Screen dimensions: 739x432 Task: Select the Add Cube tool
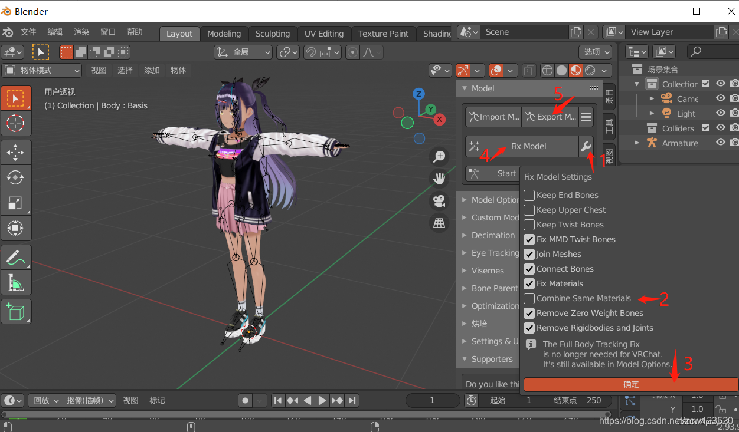tap(15, 311)
